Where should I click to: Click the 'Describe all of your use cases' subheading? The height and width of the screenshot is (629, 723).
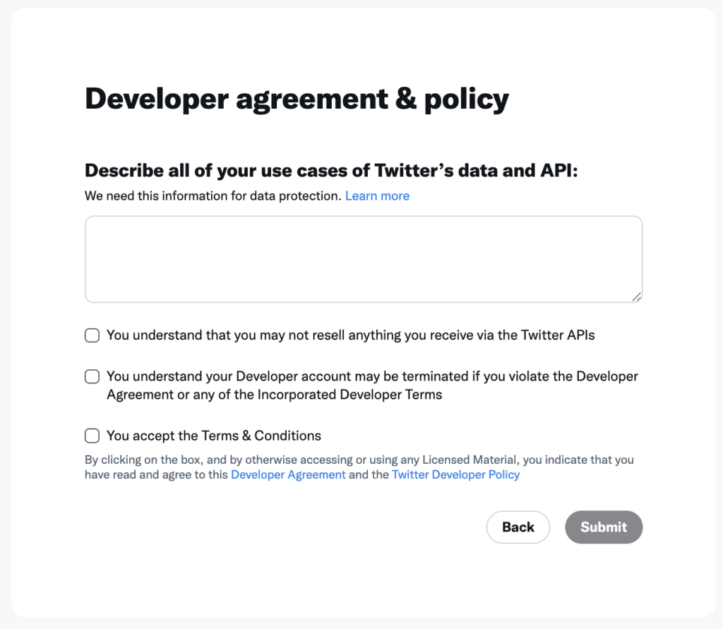click(331, 171)
